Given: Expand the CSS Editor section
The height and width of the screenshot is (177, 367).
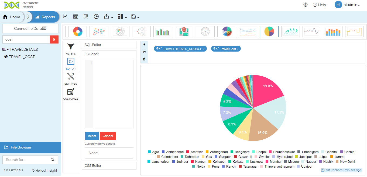Looking at the screenshot, I should [109, 166].
